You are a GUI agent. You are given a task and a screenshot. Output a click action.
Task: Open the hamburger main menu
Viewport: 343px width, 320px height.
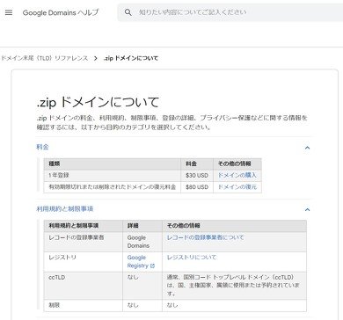(9, 12)
